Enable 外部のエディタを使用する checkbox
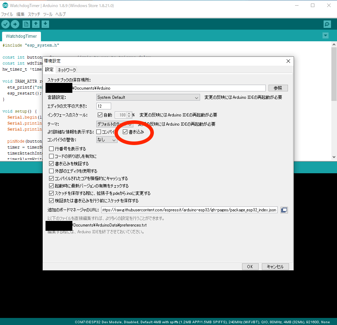 52,171
